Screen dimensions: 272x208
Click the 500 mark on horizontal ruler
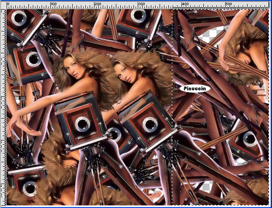coord(229,4)
